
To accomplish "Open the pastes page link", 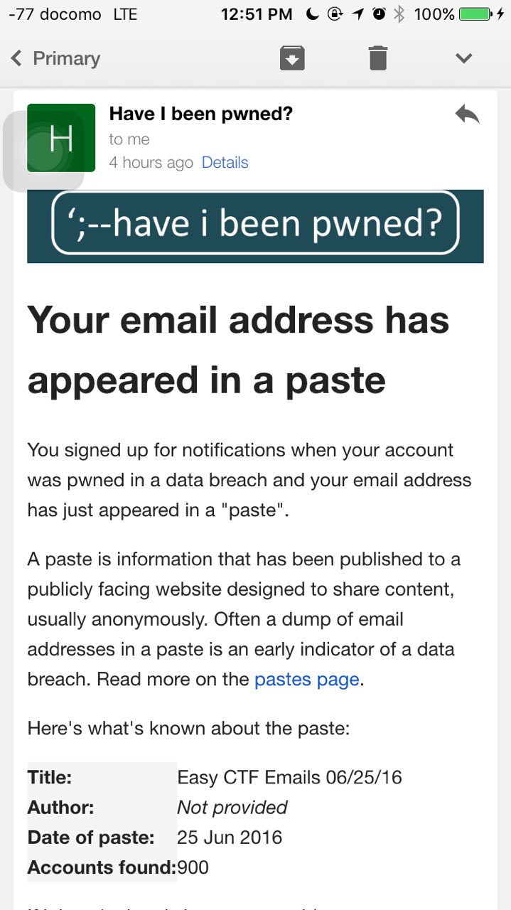I will [306, 679].
